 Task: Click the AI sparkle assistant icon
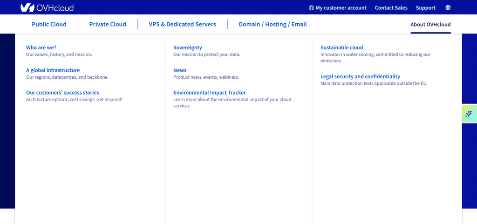click(469, 114)
